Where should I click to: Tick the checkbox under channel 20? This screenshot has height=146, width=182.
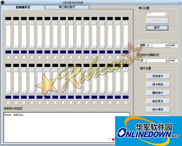pyautogui.click(x=32, y=102)
